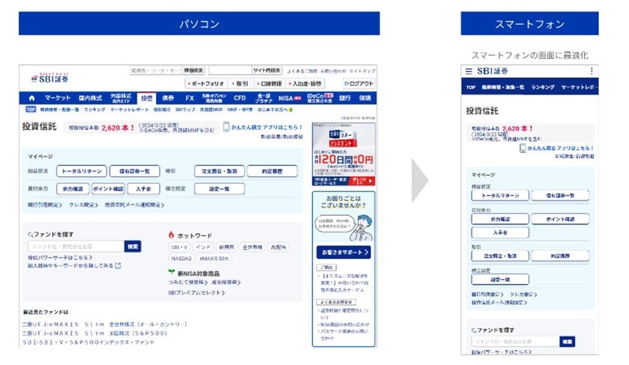Open SBIプレミアムセレクト link

197,293
